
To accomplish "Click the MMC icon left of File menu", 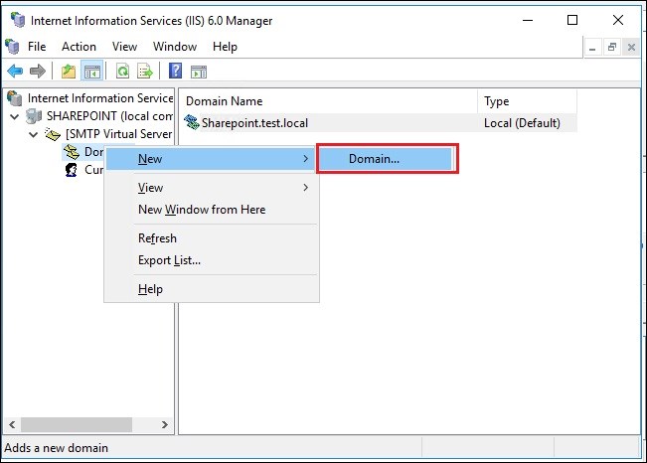I will point(12,47).
